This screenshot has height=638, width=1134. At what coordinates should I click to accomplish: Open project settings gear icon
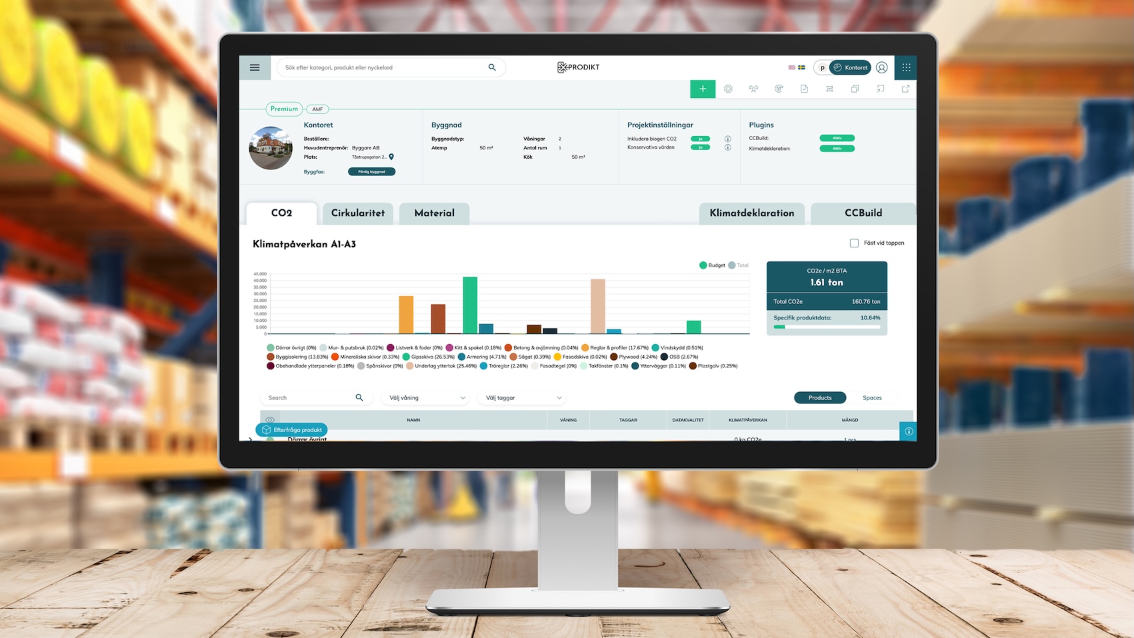(x=728, y=89)
